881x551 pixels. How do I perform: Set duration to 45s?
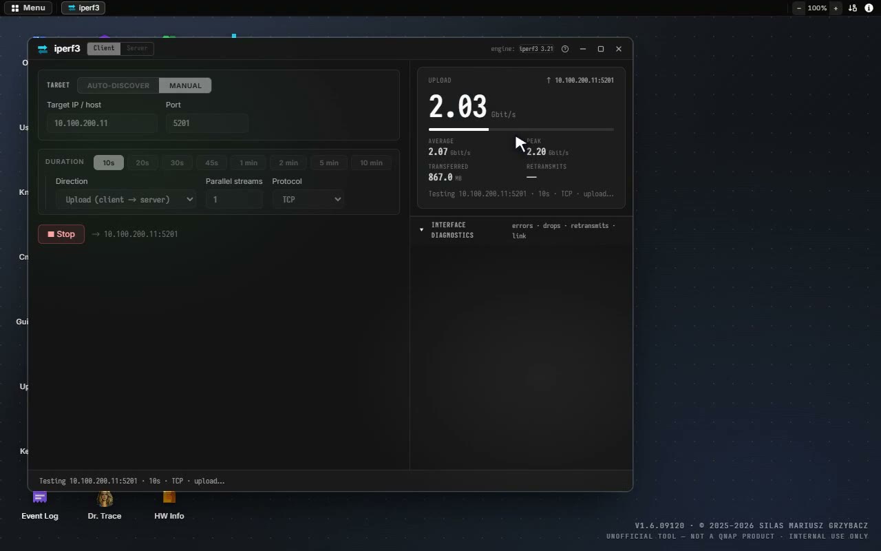tap(211, 163)
